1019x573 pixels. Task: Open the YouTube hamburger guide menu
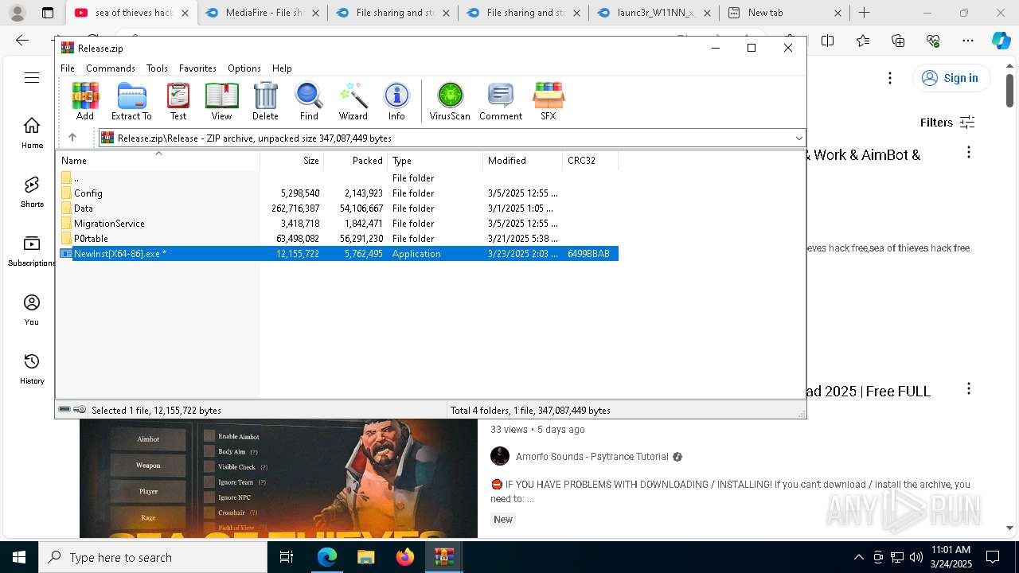pyautogui.click(x=32, y=78)
